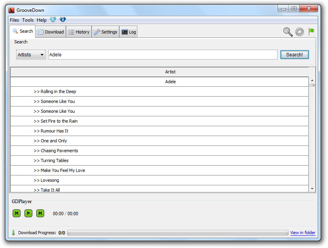Open the Tools menu
Screen dimensions: 328x248
28,20
